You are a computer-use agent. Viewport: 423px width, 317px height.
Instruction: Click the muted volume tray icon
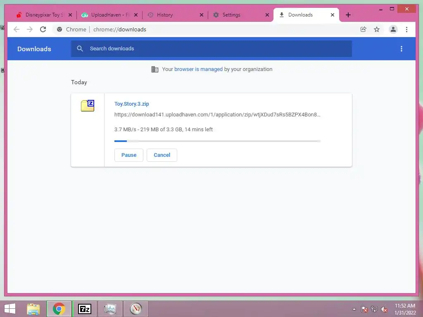tap(384, 309)
